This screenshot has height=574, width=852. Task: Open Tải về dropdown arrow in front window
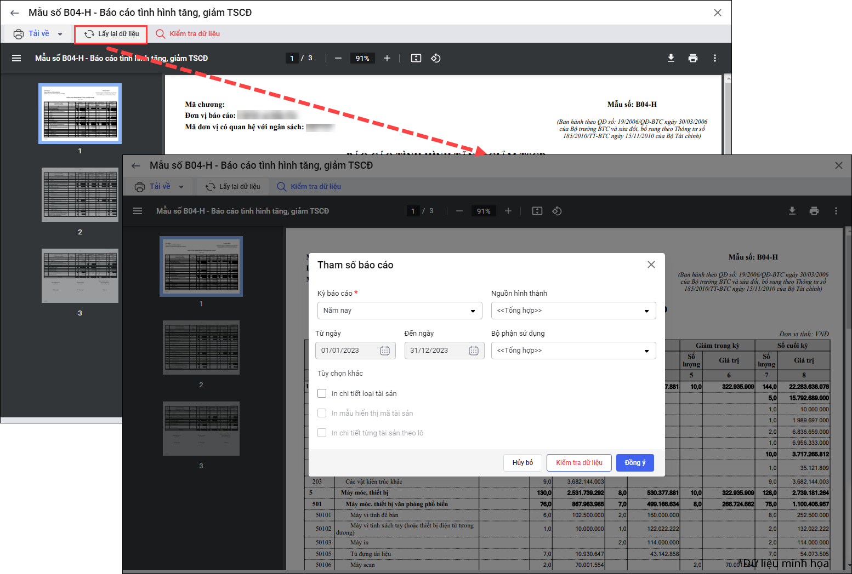(x=181, y=187)
